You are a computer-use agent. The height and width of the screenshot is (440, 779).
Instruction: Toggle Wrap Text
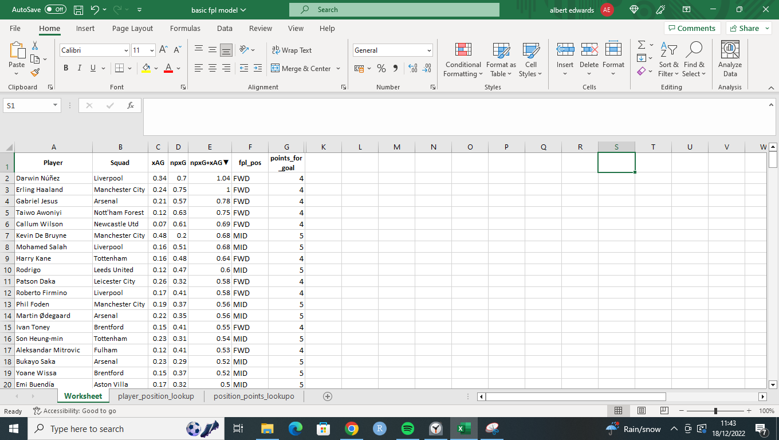pos(292,50)
